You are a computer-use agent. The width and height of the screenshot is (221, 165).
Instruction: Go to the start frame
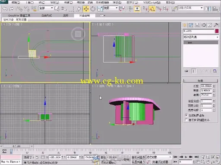[175, 157]
